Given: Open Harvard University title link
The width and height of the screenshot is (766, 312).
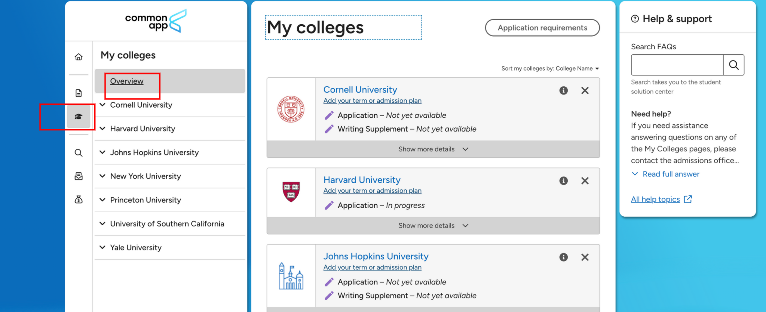Looking at the screenshot, I should pos(362,180).
